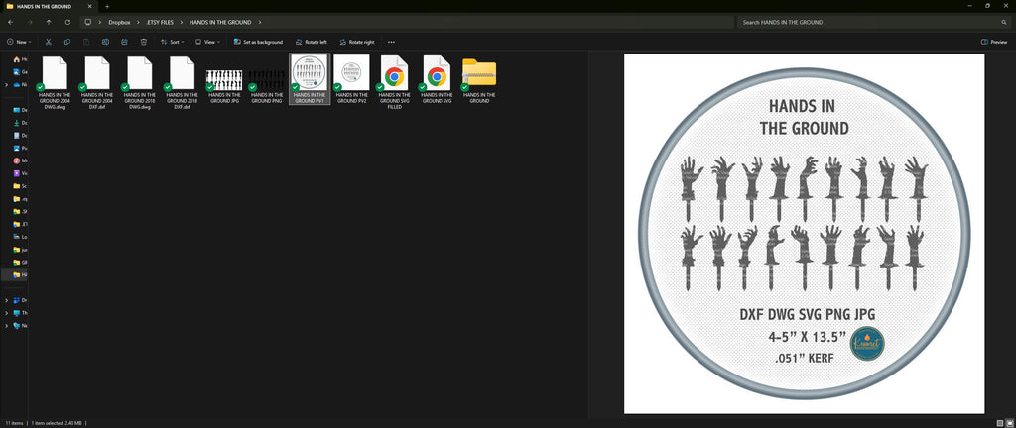Select HANDS IN THE GROUND 2018 DXF.dxf file
This screenshot has width=1016, height=428.
tap(183, 82)
